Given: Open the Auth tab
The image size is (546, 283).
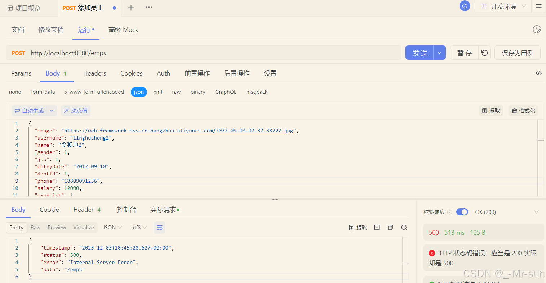Looking at the screenshot, I should tap(163, 73).
